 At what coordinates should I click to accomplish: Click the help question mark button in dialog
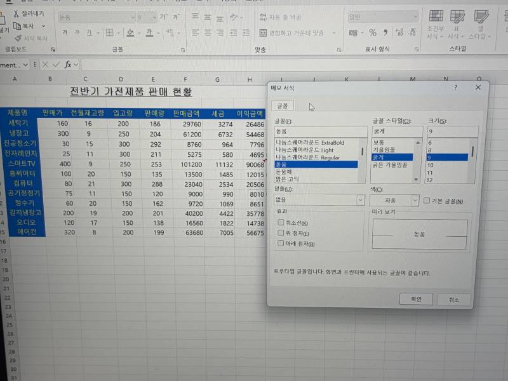[x=455, y=87]
